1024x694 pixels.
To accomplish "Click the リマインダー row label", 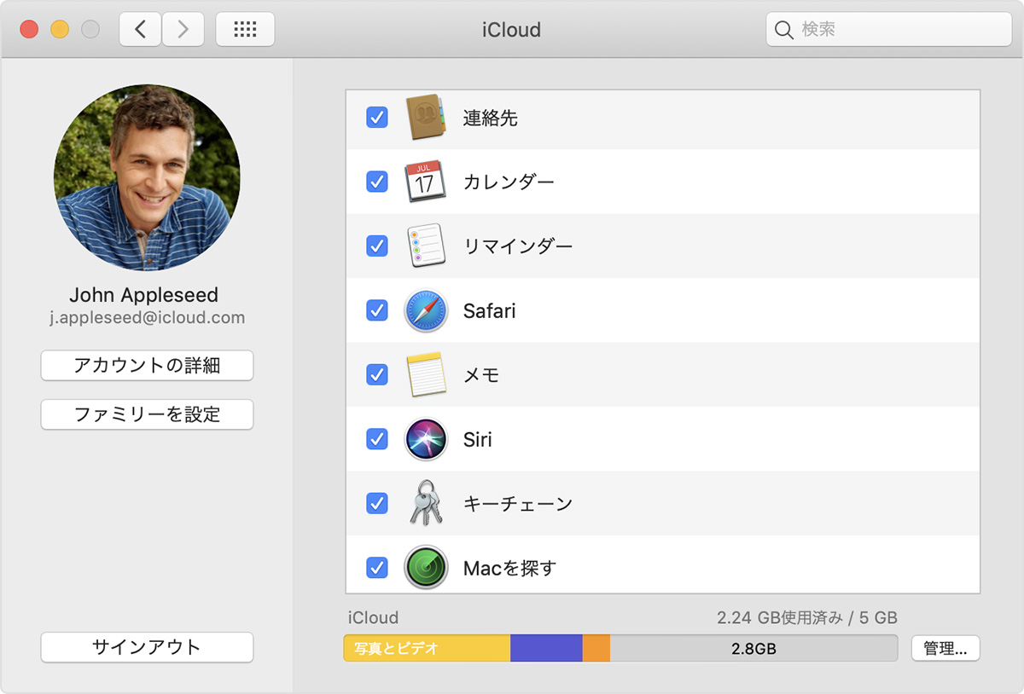I will [x=517, y=246].
